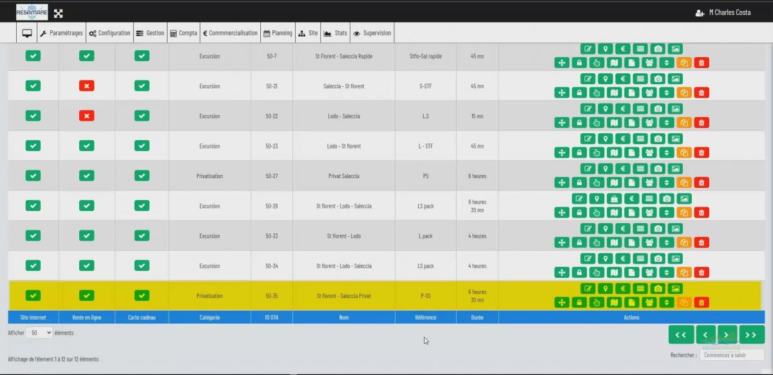Open the Afficher 50 éléments dropdown
The image size is (773, 375).
tap(39, 333)
